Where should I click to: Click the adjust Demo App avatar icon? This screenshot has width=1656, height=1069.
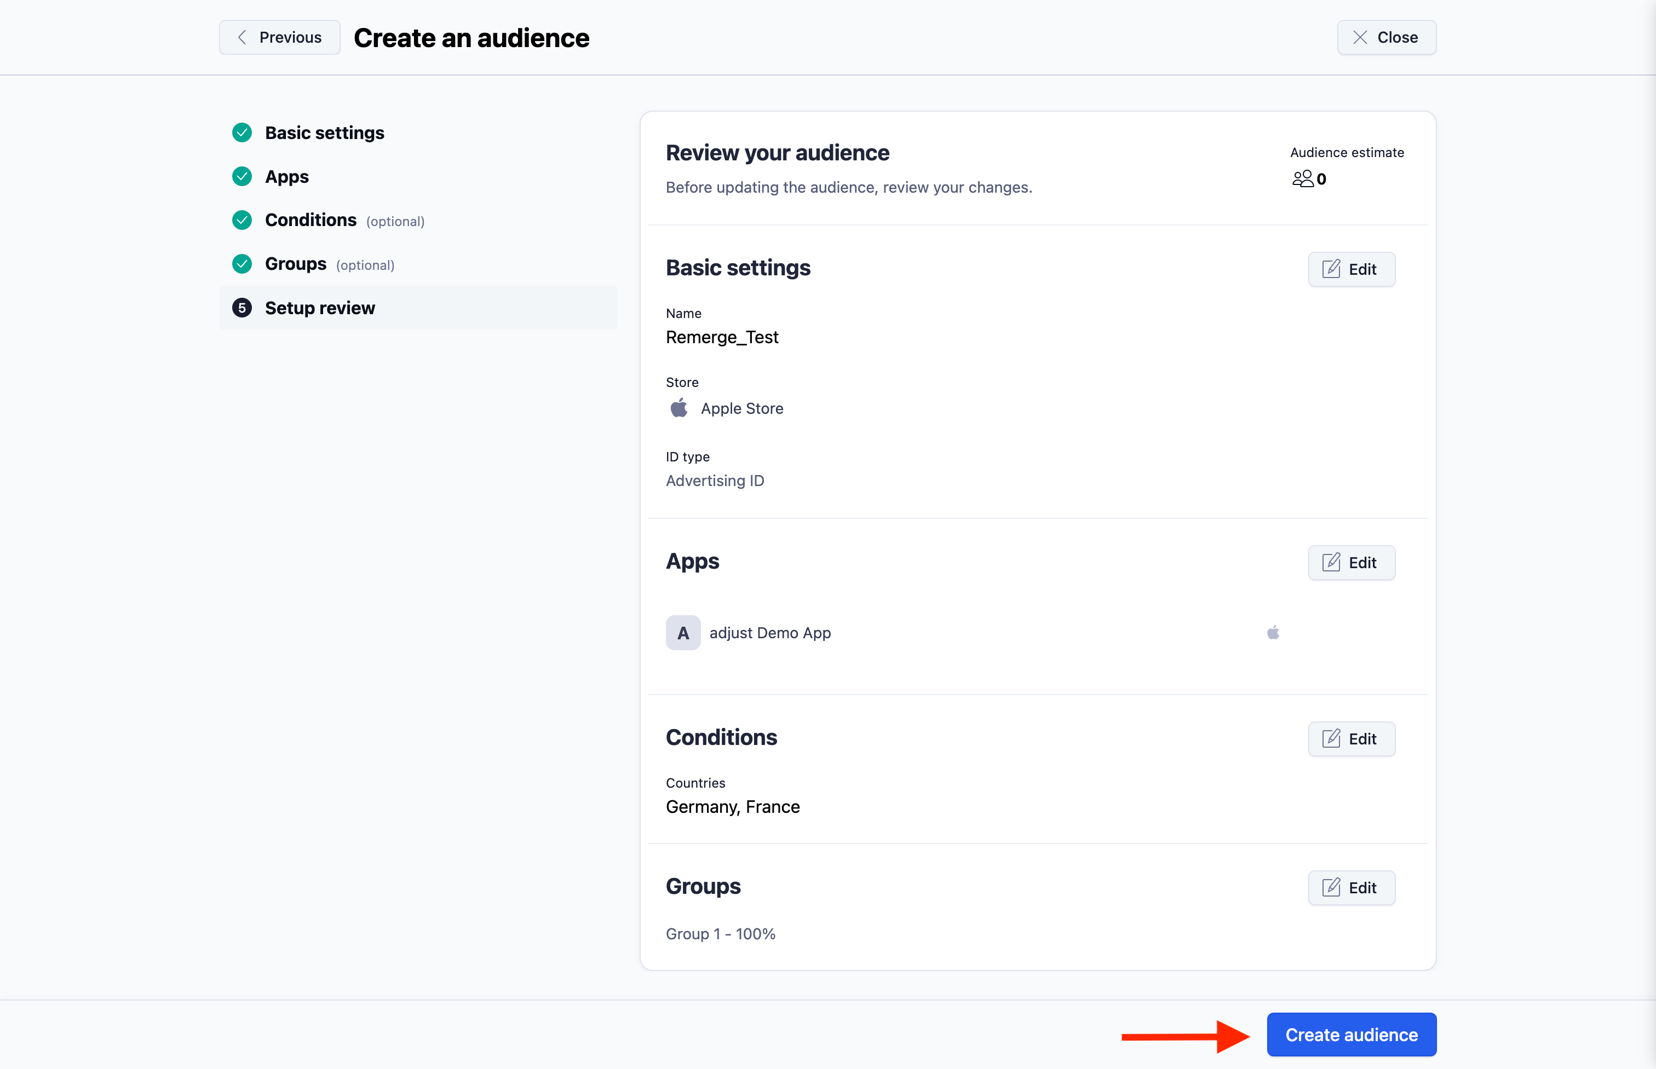[683, 633]
